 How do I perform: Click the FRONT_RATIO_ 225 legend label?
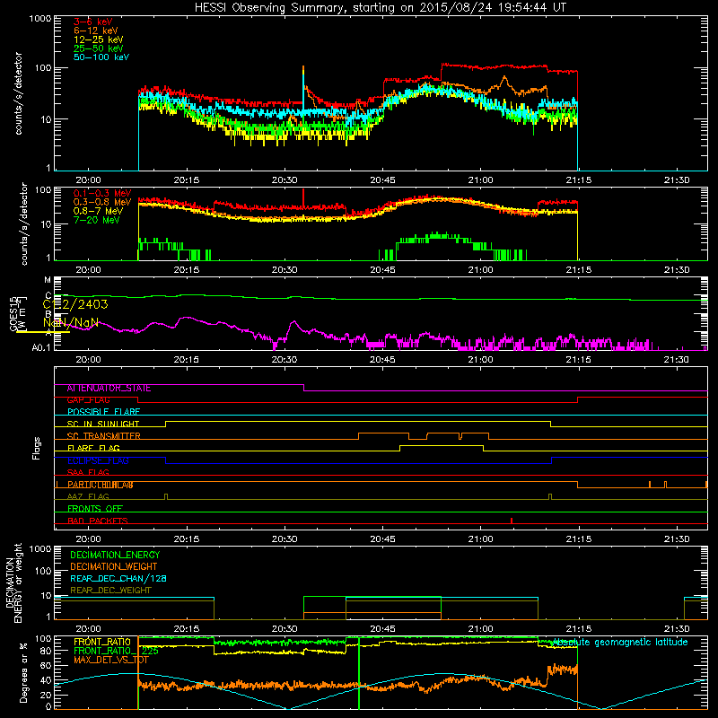coord(116,651)
